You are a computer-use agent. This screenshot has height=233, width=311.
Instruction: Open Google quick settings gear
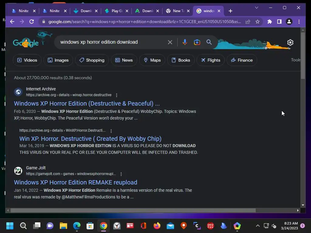pyautogui.click(x=290, y=42)
